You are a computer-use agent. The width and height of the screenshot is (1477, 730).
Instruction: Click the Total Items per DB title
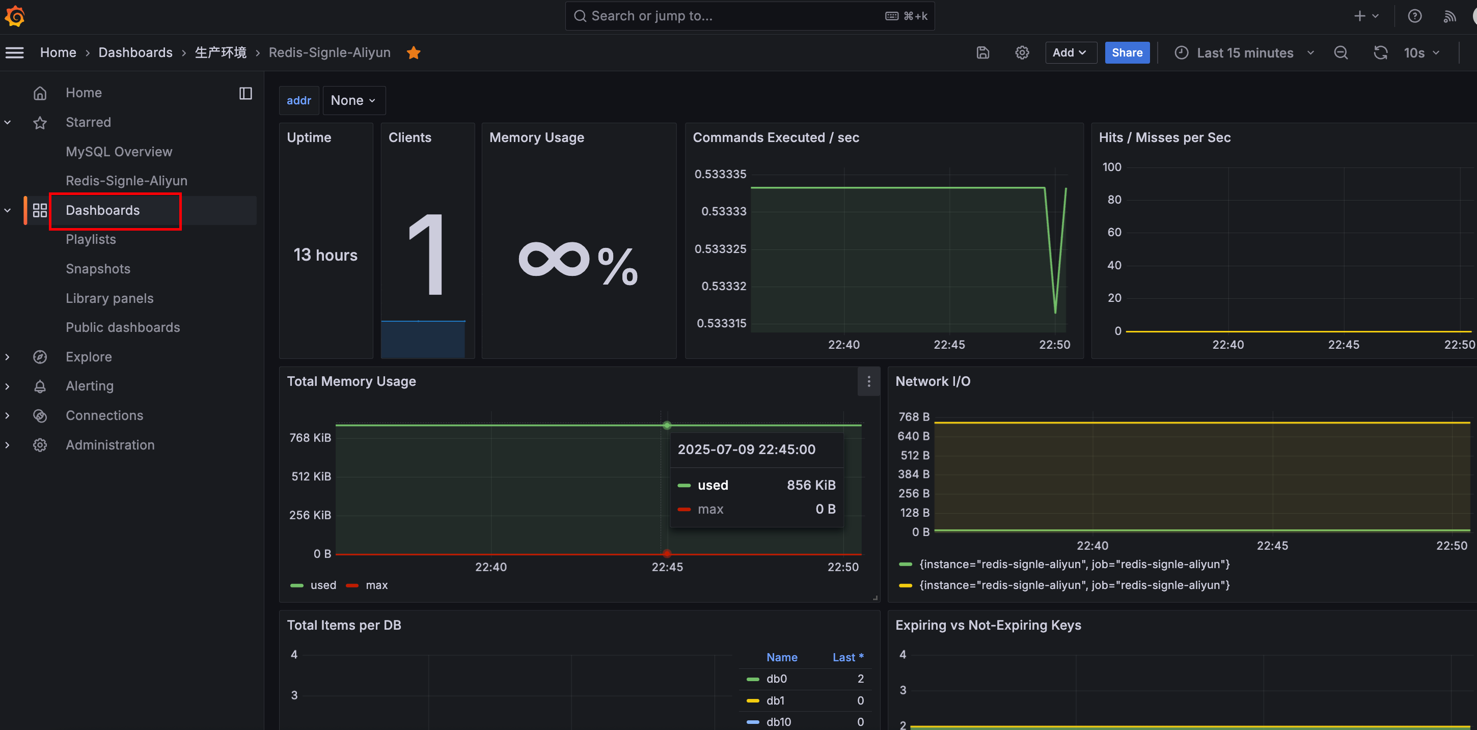344,625
